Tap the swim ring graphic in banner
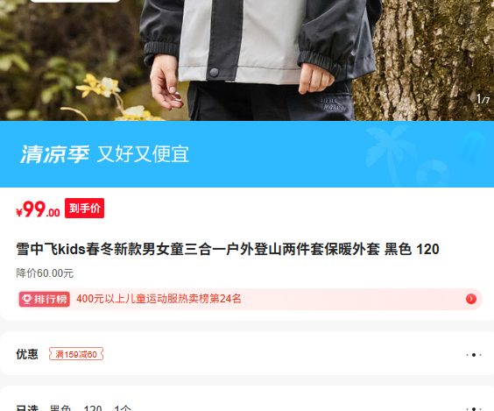The height and width of the screenshot is (411, 494). click(434, 174)
